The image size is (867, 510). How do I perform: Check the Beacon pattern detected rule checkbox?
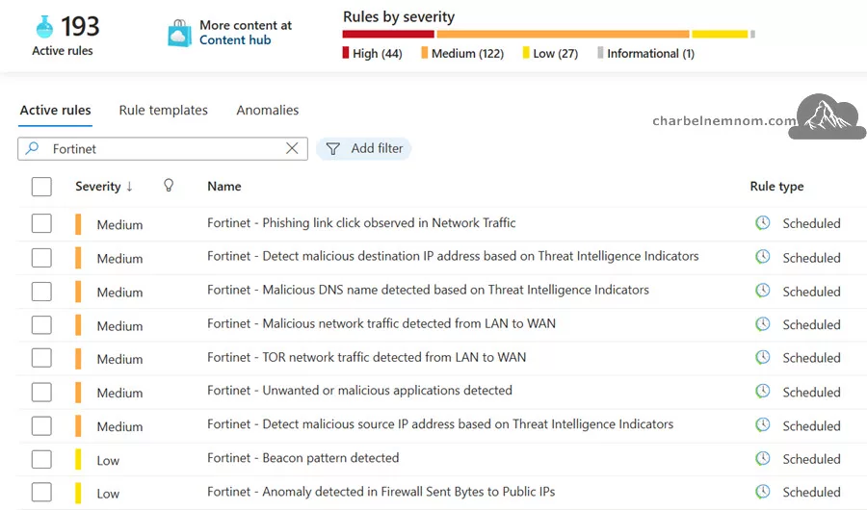click(41, 459)
